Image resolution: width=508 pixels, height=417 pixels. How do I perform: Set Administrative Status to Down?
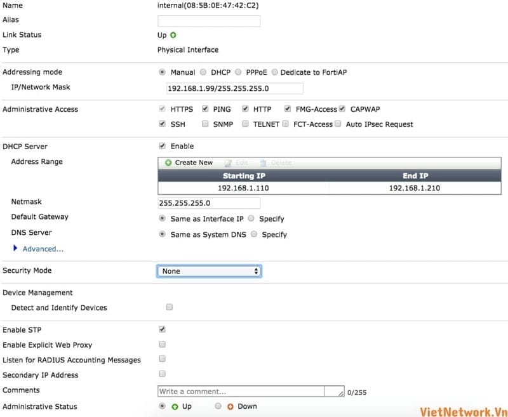pos(218,406)
